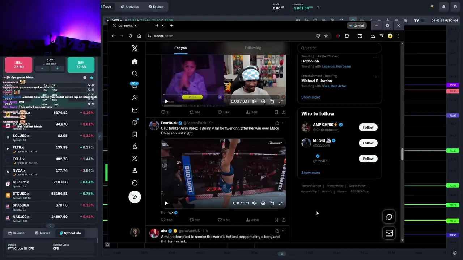Bookmark the FearBuck UFC post
Viewport: 463px width, 260px height.
pyautogui.click(x=276, y=220)
